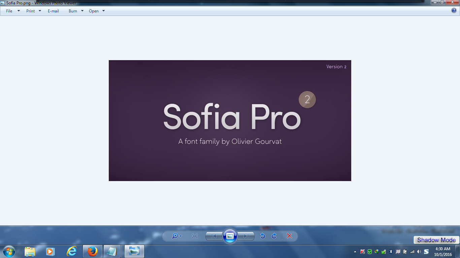Select the magnifier zoom tool
The image size is (460, 258).
(175, 236)
